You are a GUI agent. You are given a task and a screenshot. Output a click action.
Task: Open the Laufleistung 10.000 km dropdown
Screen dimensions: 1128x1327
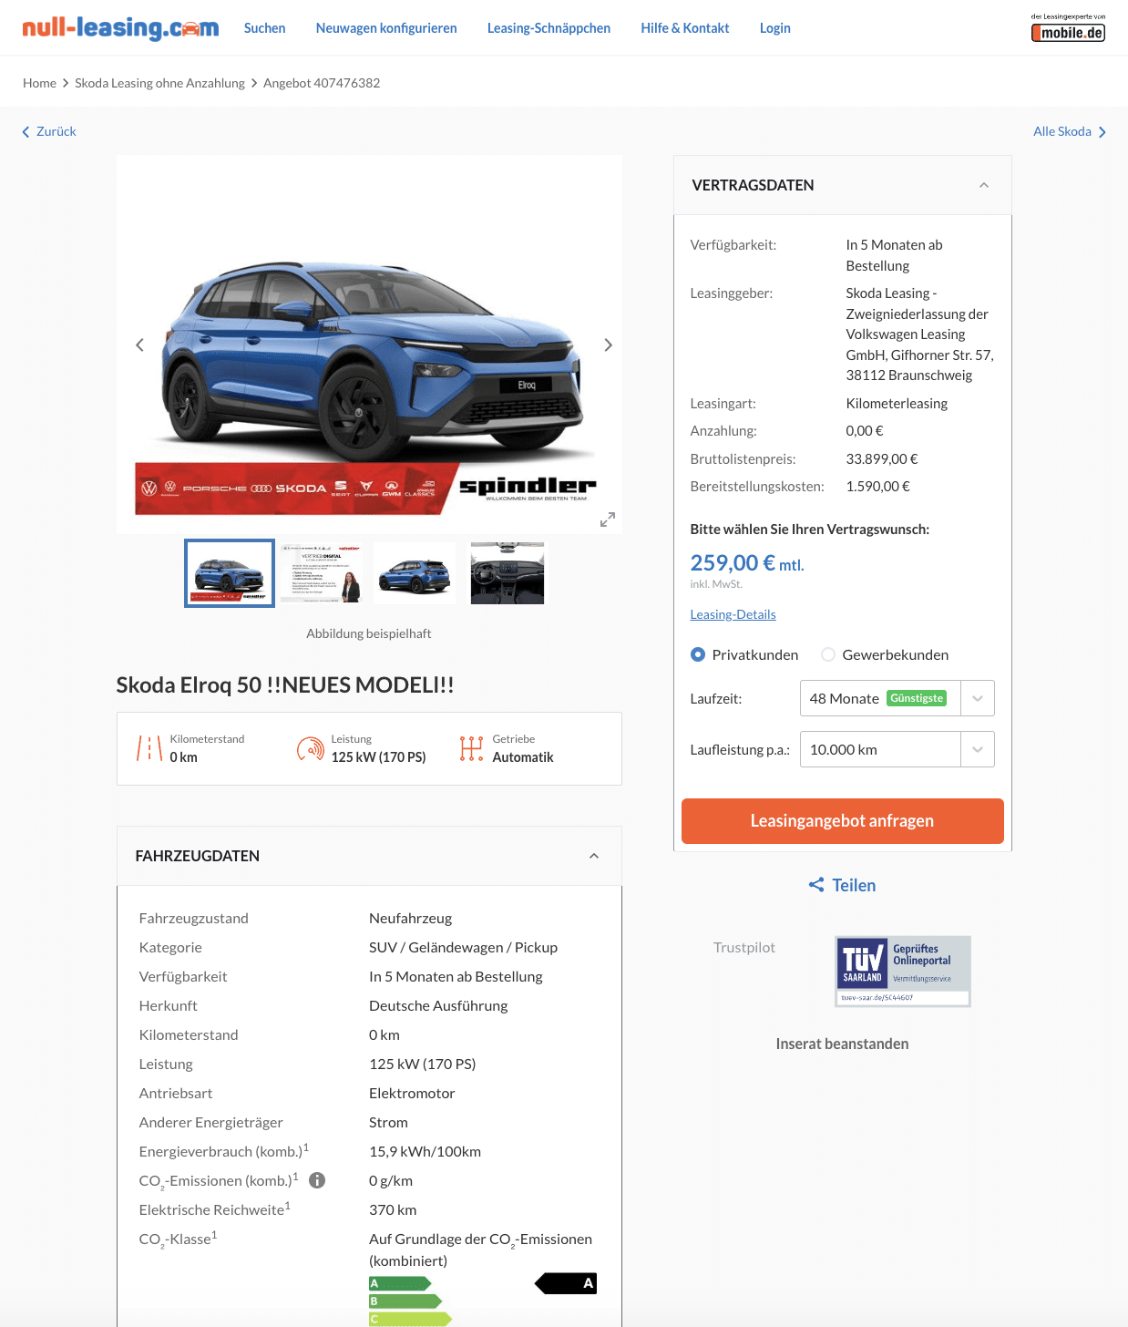(x=897, y=749)
